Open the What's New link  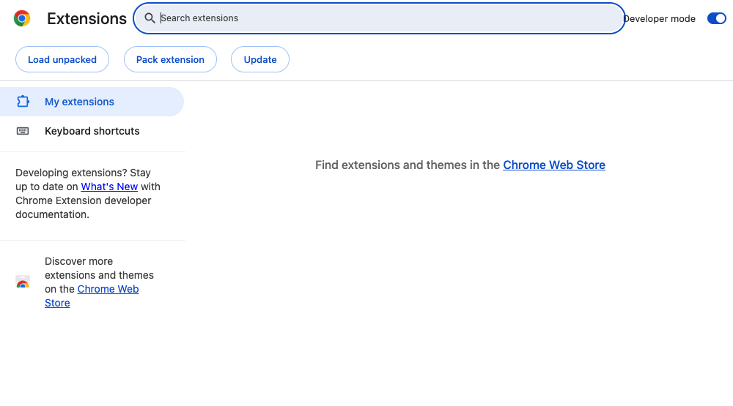point(109,187)
